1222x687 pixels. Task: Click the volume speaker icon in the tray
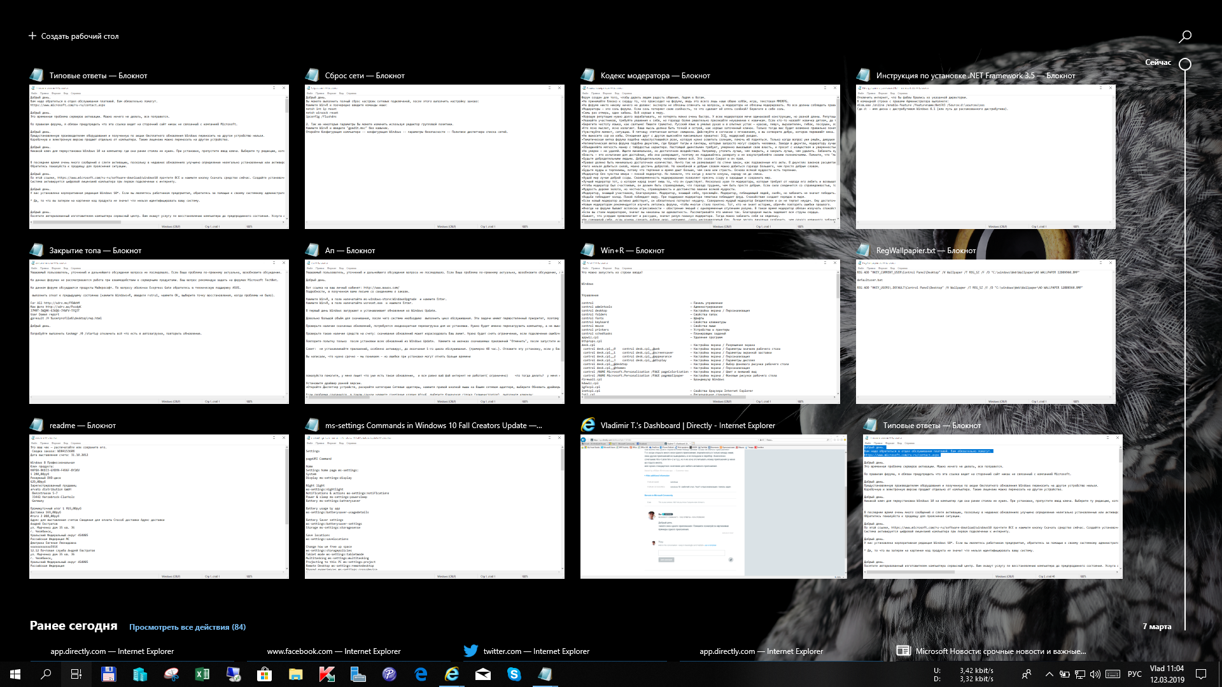[1095, 674]
